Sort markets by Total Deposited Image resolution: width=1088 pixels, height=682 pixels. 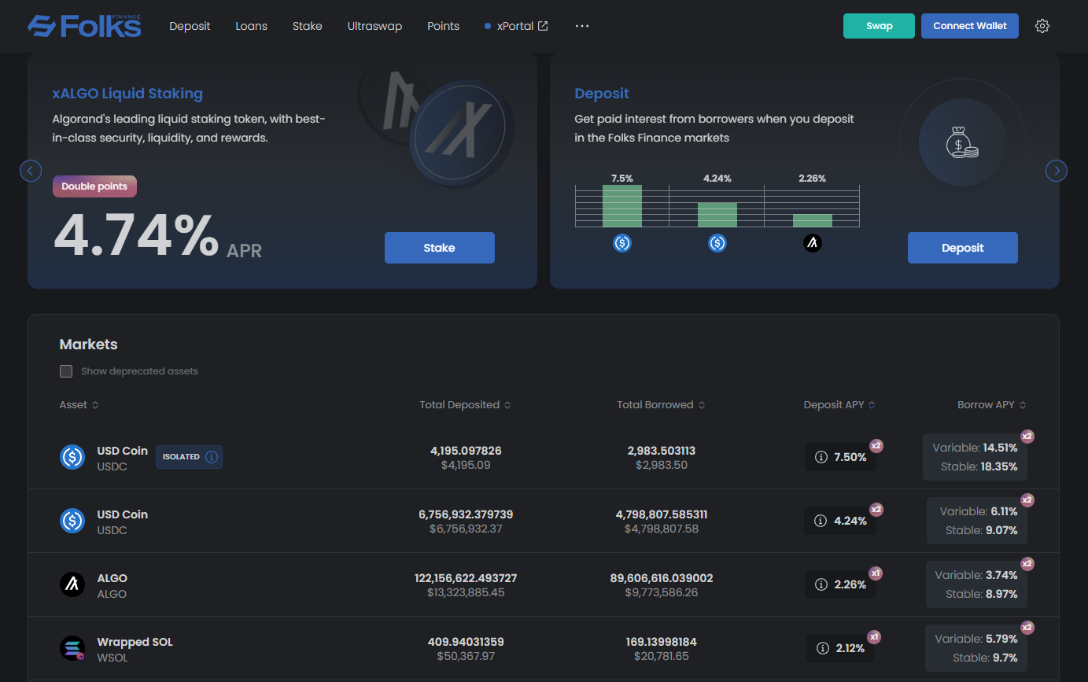coord(465,405)
